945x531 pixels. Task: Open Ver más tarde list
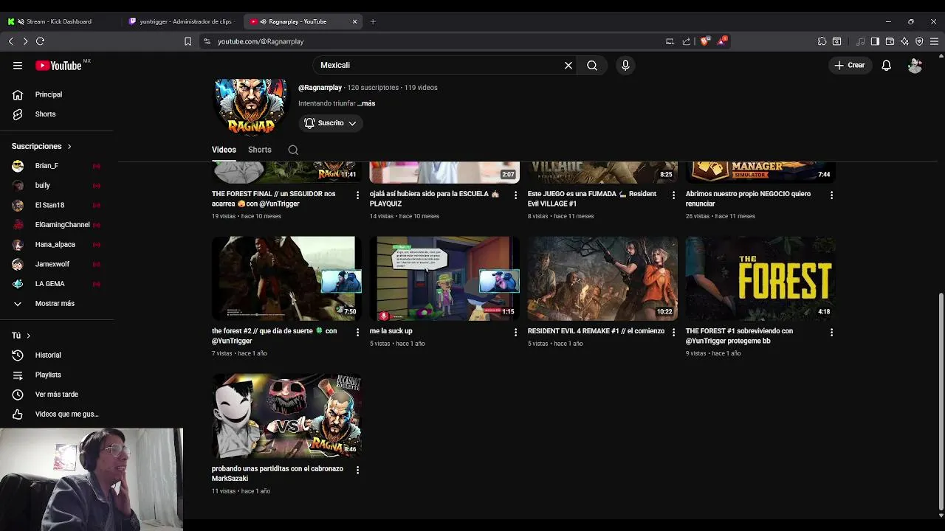tap(57, 395)
